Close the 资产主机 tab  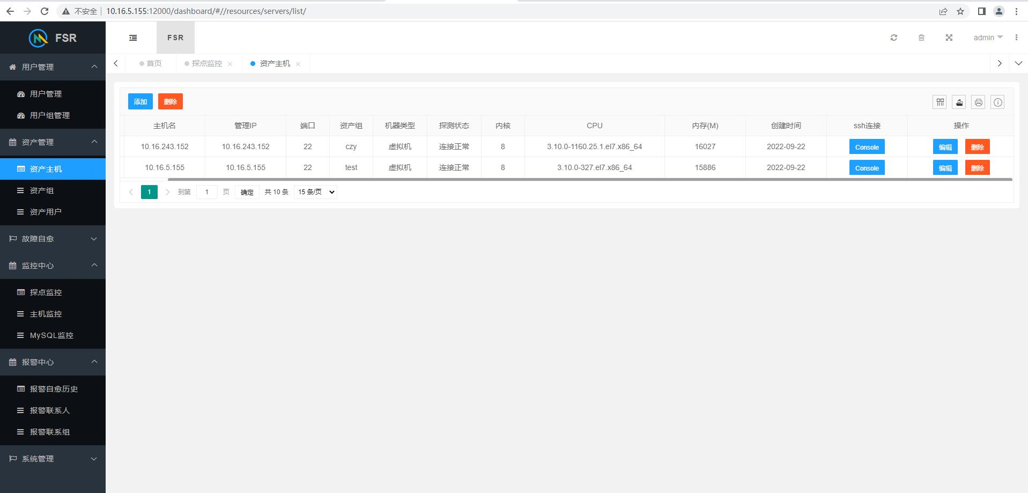click(x=298, y=64)
